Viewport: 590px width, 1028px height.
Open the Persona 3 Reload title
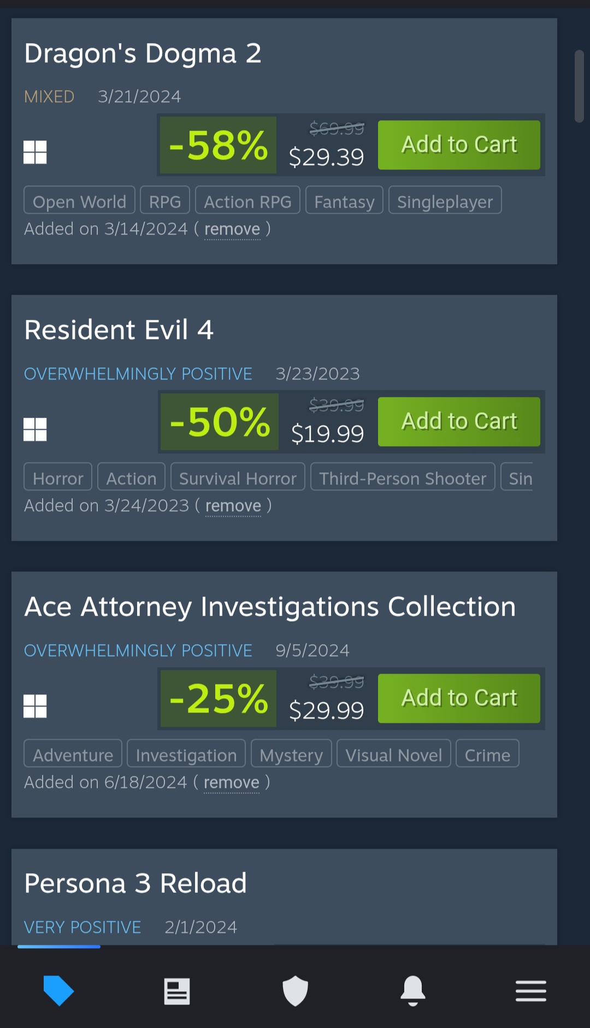[x=135, y=883]
